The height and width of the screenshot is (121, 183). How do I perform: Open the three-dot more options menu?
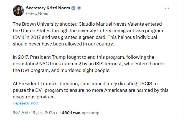coord(167,8)
